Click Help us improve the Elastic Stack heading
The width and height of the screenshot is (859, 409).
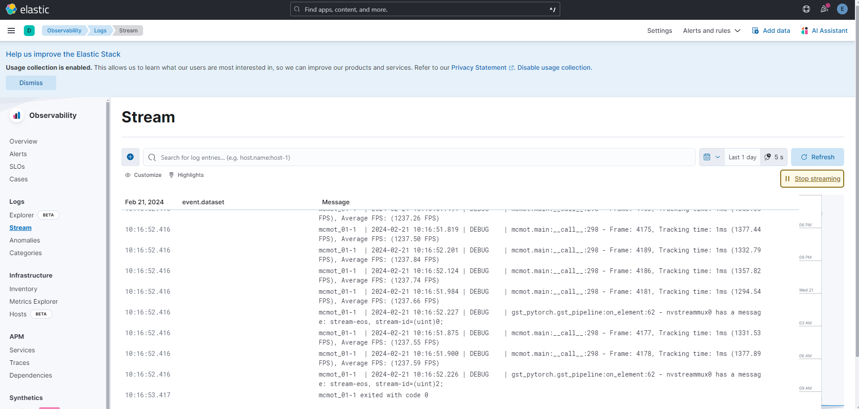pyautogui.click(x=63, y=54)
